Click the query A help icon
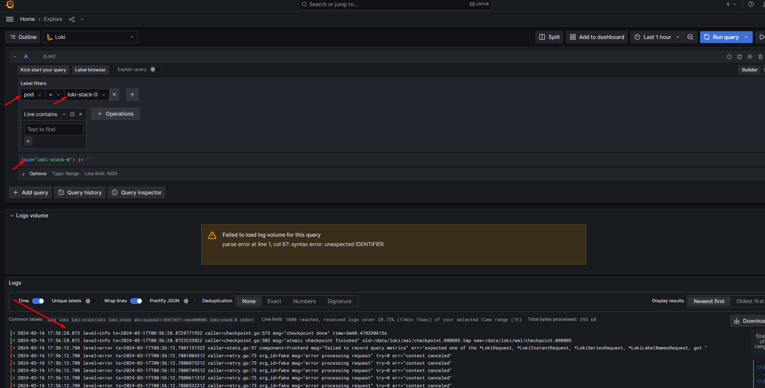765x388 pixels. point(729,57)
